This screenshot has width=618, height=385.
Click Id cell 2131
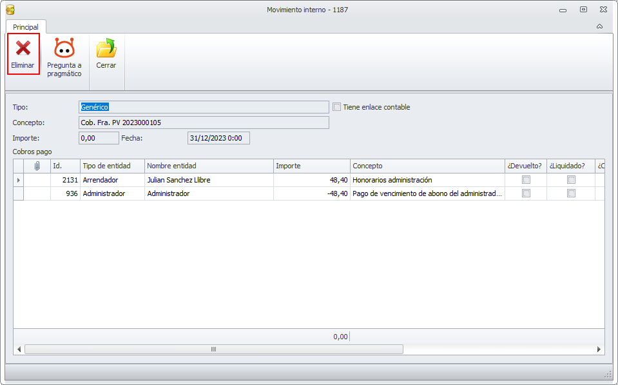pyautogui.click(x=66, y=180)
